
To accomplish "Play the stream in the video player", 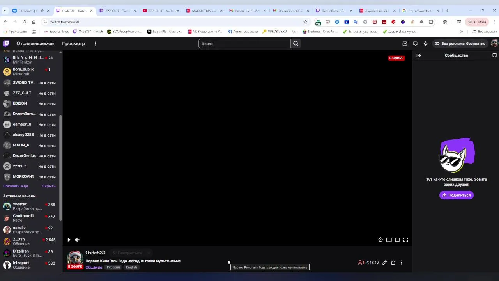I will pyautogui.click(x=69, y=240).
